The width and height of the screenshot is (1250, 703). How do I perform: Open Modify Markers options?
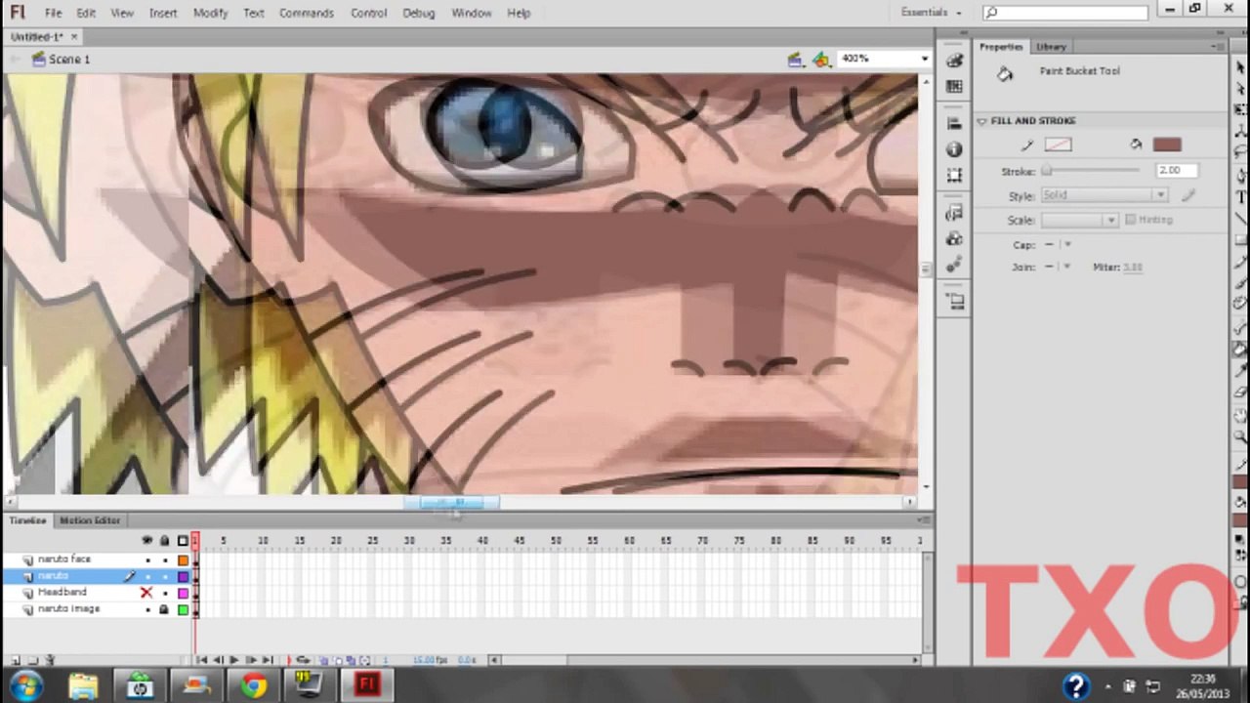(x=366, y=660)
